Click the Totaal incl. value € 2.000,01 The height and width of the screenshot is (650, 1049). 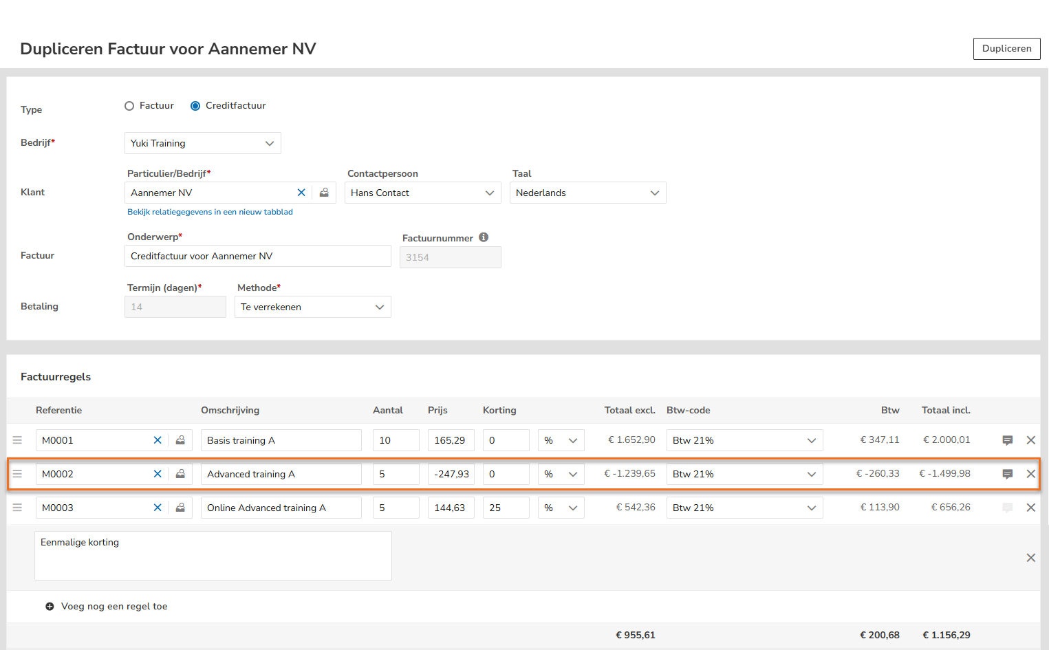(x=947, y=440)
